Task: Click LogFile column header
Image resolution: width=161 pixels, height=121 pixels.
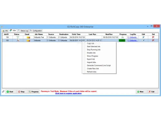Action: pyautogui.click(x=133, y=34)
